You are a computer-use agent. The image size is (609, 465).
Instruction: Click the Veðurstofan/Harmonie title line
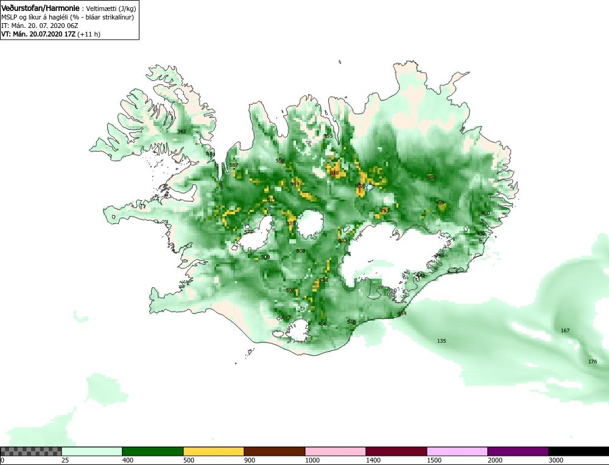click(x=69, y=8)
